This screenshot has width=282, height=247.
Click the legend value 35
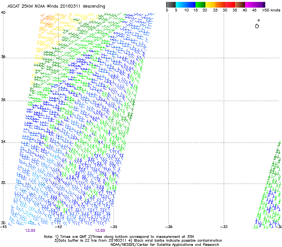click(235, 10)
